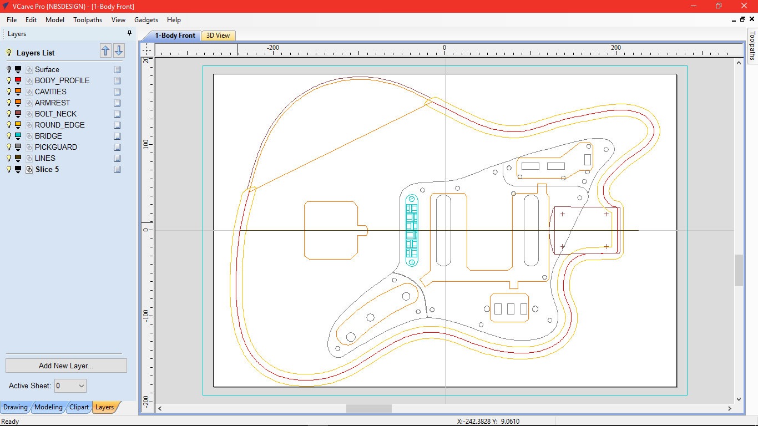This screenshot has width=758, height=426.
Task: Open pop-up menu icon on BRIDGE row
Action: 117,136
